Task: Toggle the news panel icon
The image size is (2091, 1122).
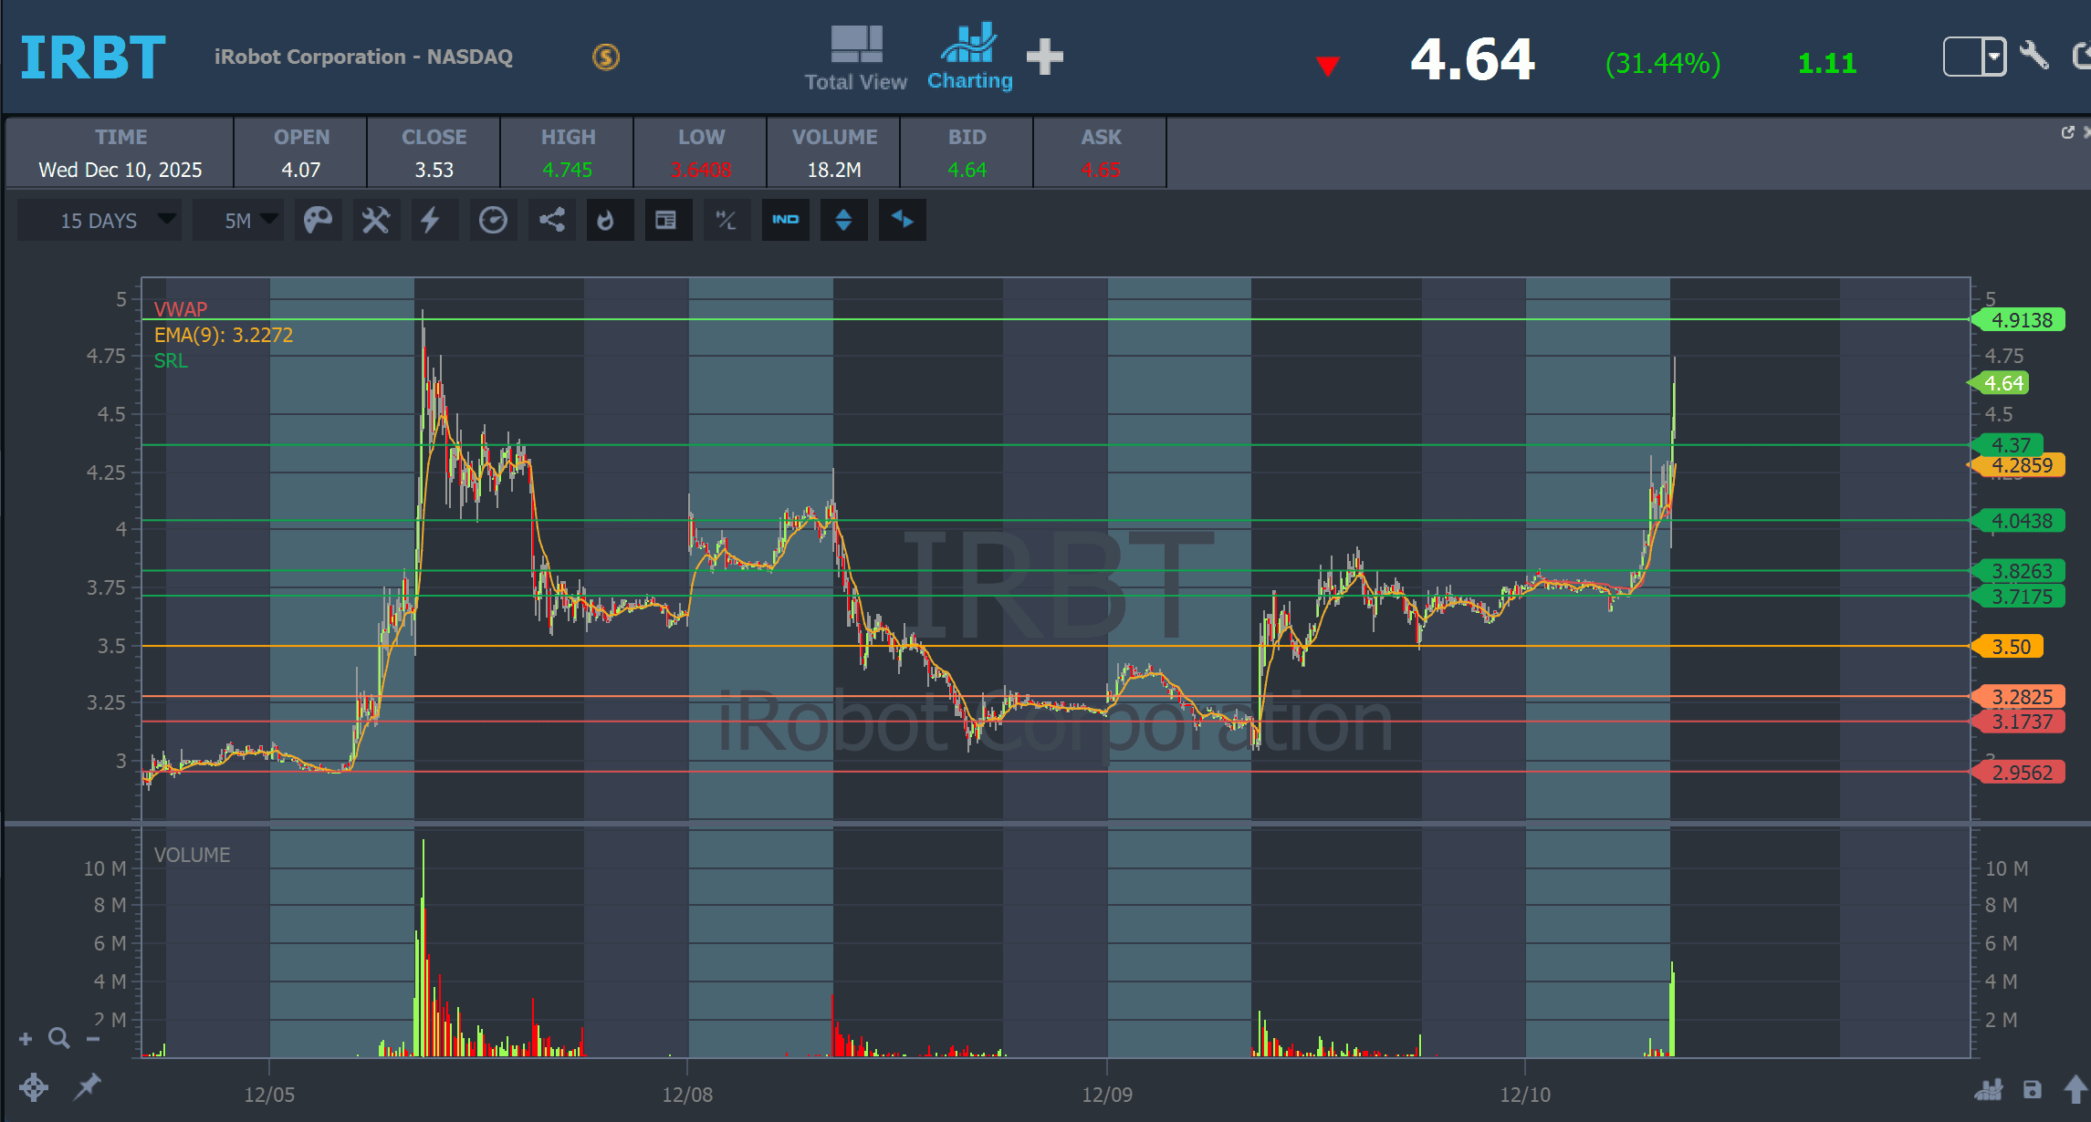Action: [665, 220]
